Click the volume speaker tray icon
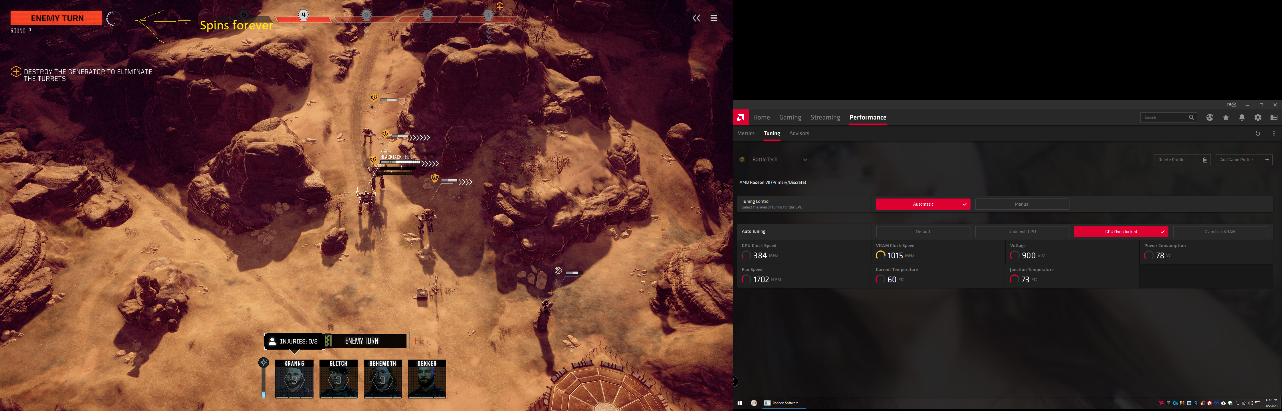Screen dimensions: 1282x411 tap(1251, 403)
